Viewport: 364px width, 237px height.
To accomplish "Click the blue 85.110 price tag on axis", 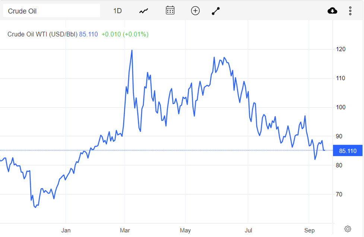I will 348,151.
